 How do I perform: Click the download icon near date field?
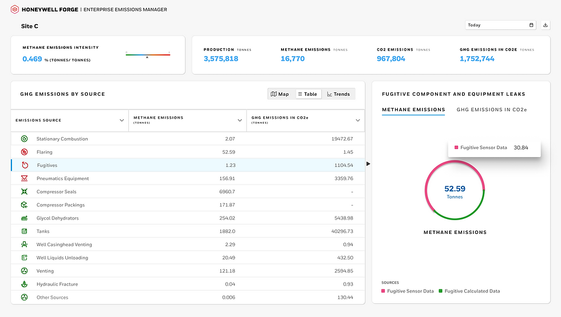click(545, 25)
